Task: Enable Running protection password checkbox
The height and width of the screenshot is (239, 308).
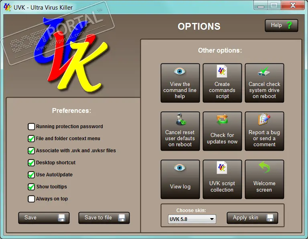Action: [31, 127]
